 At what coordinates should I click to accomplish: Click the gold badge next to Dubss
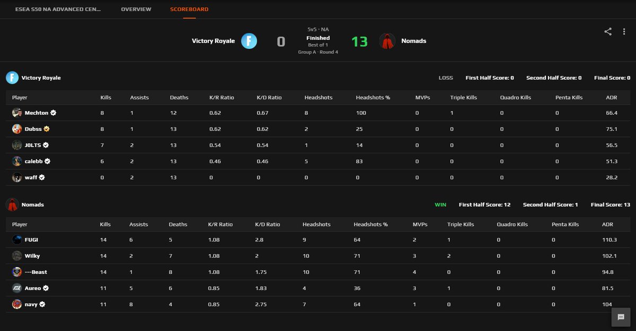pos(47,129)
